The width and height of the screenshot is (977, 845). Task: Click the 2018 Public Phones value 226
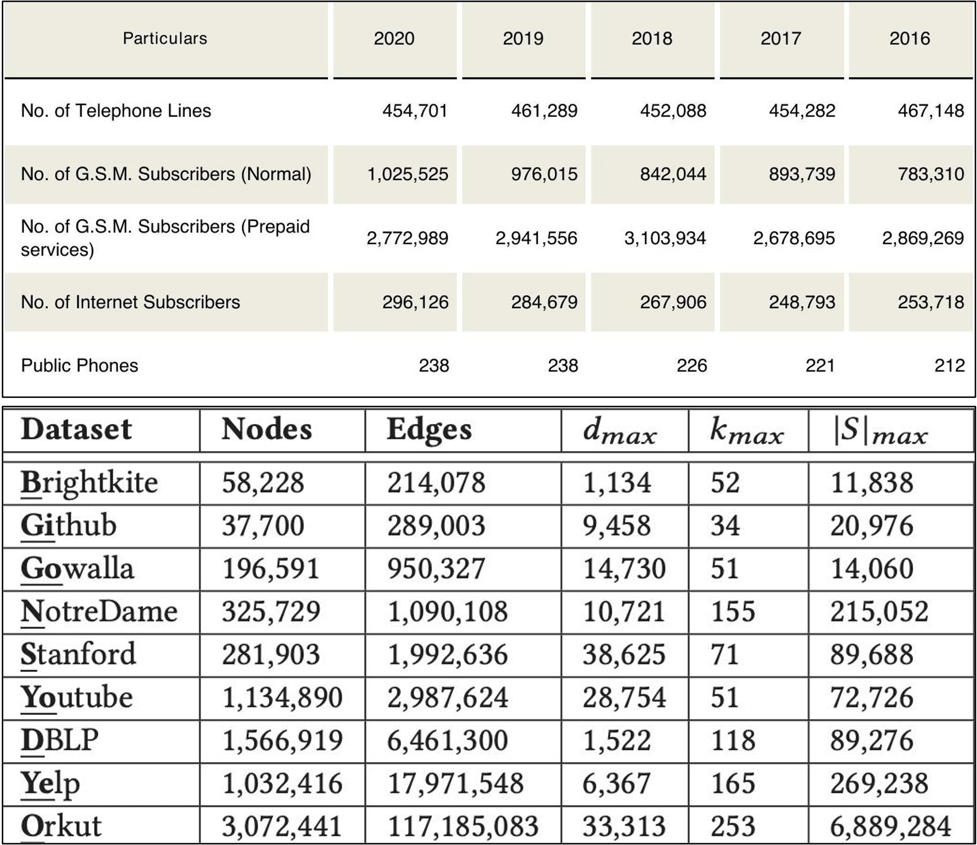click(x=691, y=365)
